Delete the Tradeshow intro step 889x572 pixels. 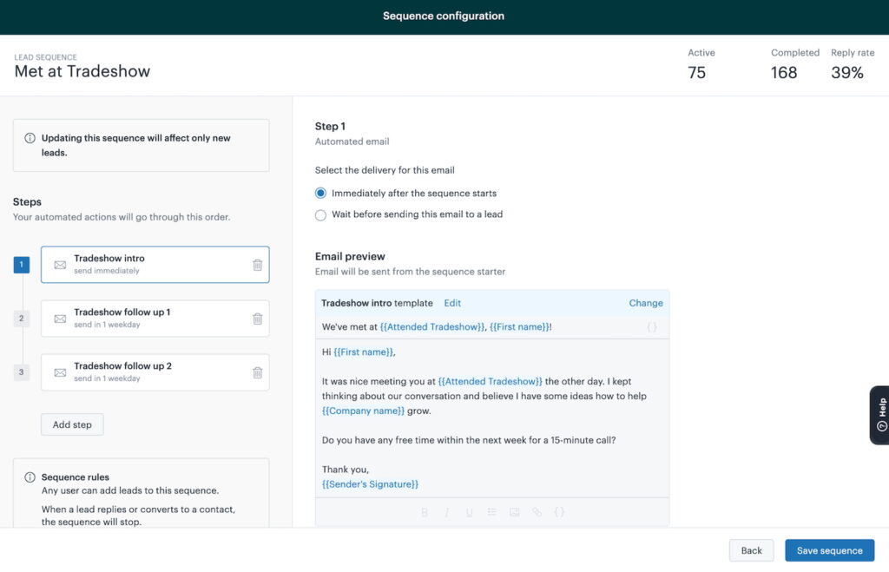click(x=257, y=265)
